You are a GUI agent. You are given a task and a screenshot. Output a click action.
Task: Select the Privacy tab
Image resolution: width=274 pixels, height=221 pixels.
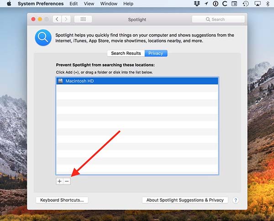(156, 53)
